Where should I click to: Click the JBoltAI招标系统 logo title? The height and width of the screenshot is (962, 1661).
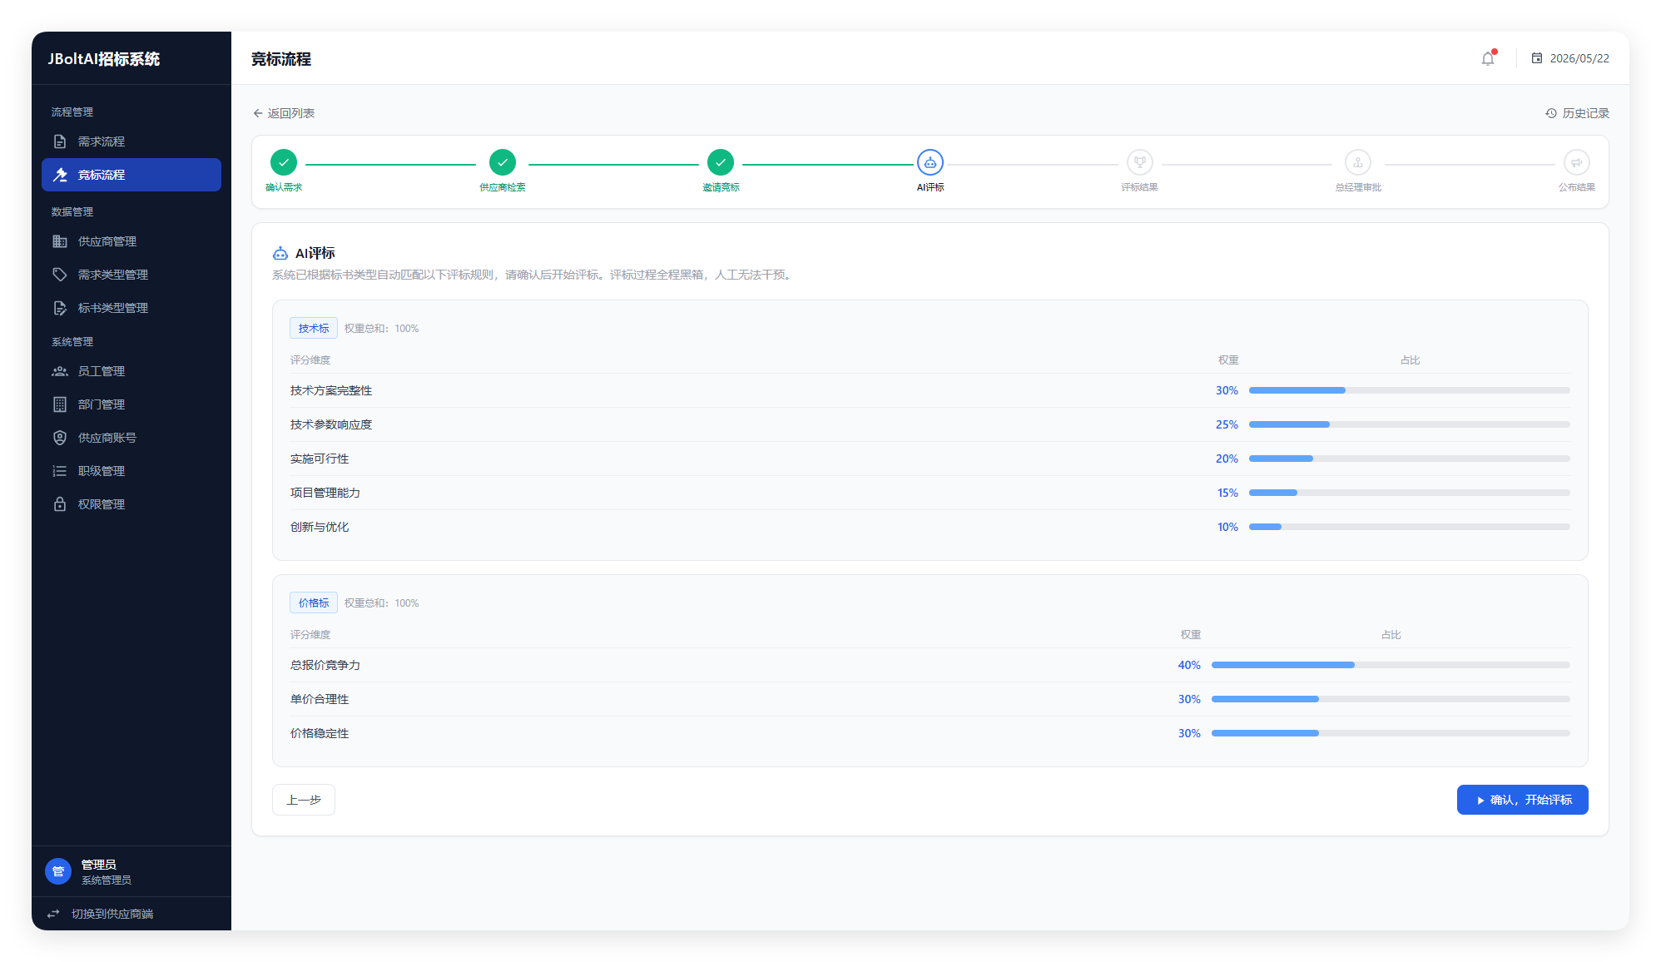(x=104, y=58)
